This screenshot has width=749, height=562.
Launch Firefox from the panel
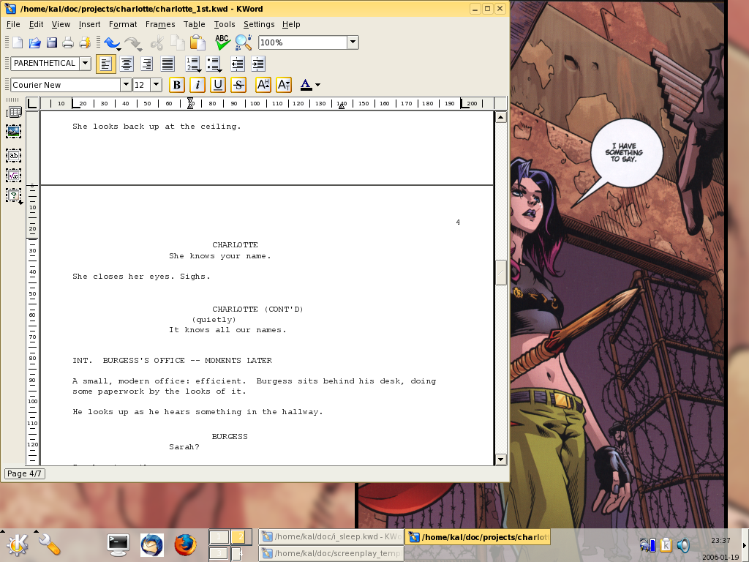click(x=185, y=544)
